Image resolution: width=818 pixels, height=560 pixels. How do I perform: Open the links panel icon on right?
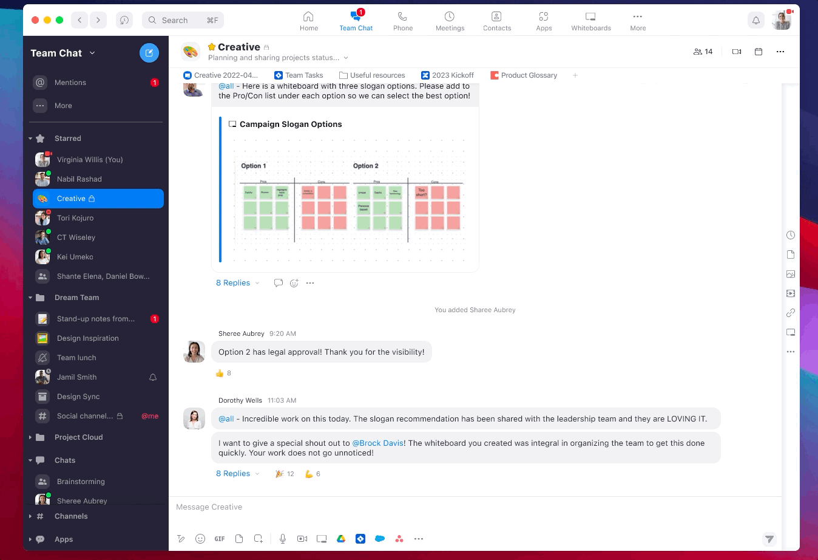(791, 313)
